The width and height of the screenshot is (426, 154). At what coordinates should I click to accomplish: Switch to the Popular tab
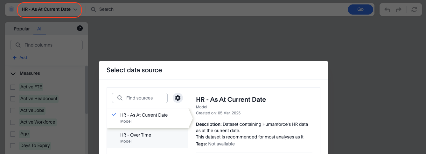(22, 29)
